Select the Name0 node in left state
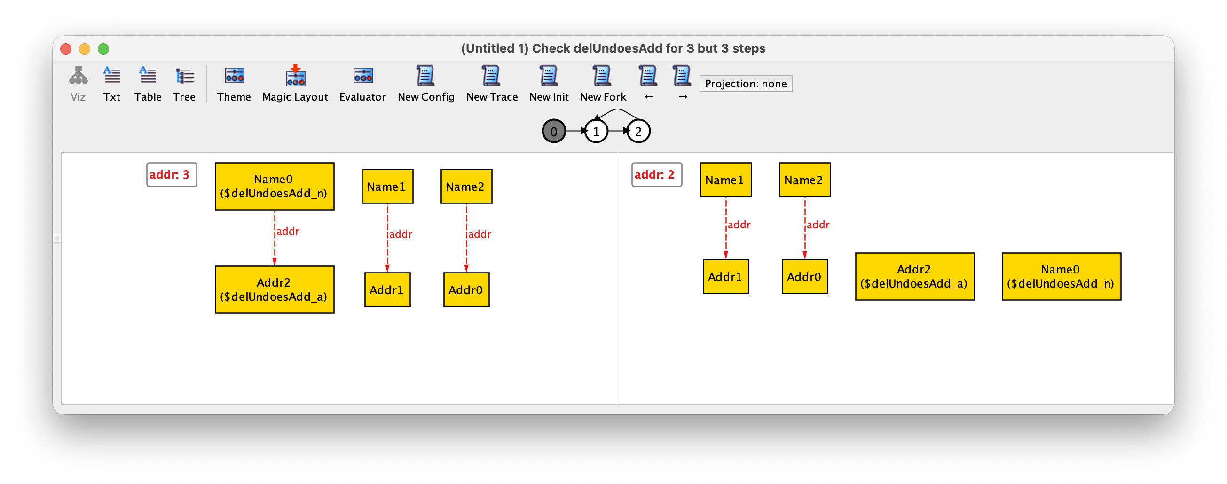The height and width of the screenshot is (484, 1227). (275, 187)
